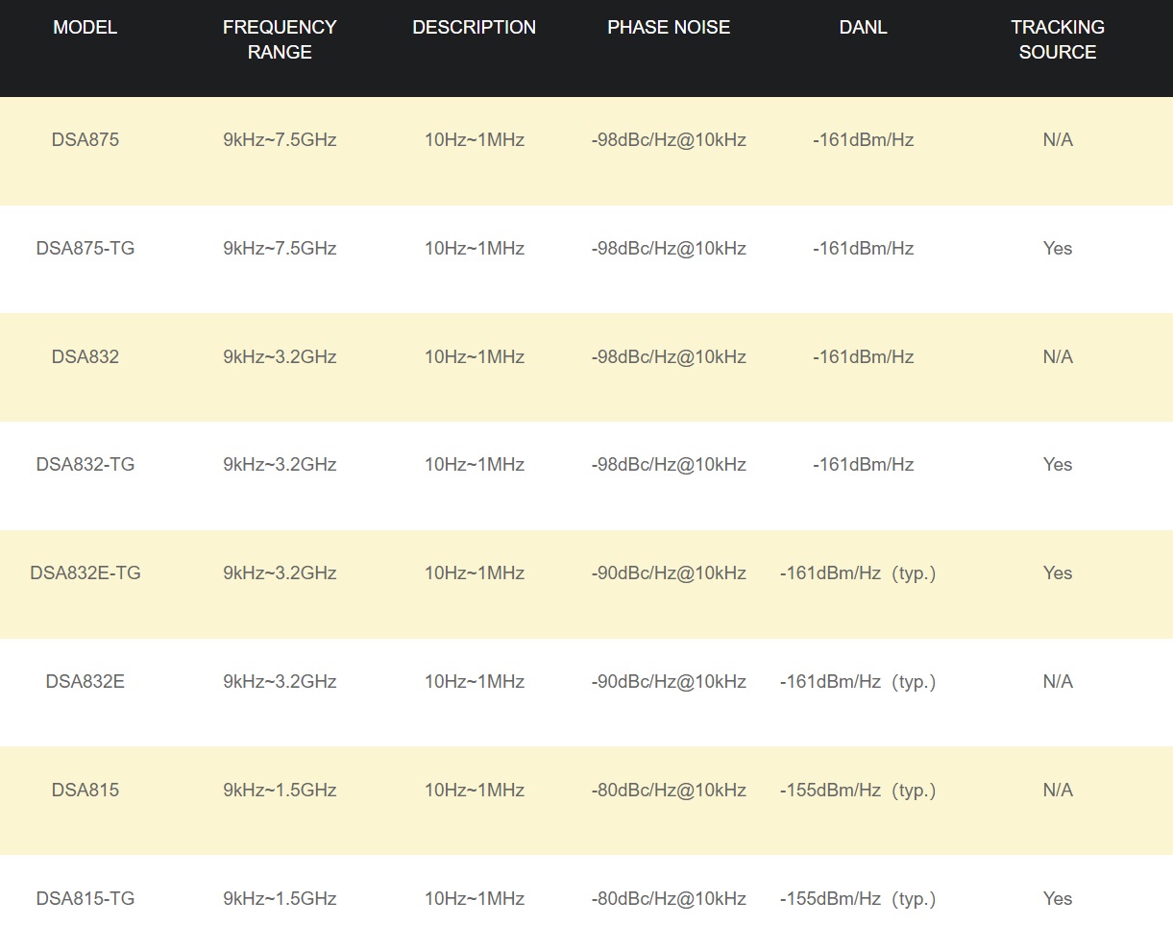Image resolution: width=1173 pixels, height=950 pixels.
Task: Click DSA875-TG phase noise -98dBc/Hz@10kHz
Action: click(x=669, y=249)
